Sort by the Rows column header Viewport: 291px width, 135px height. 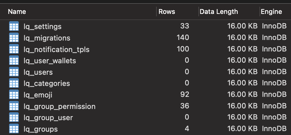pos(167,12)
